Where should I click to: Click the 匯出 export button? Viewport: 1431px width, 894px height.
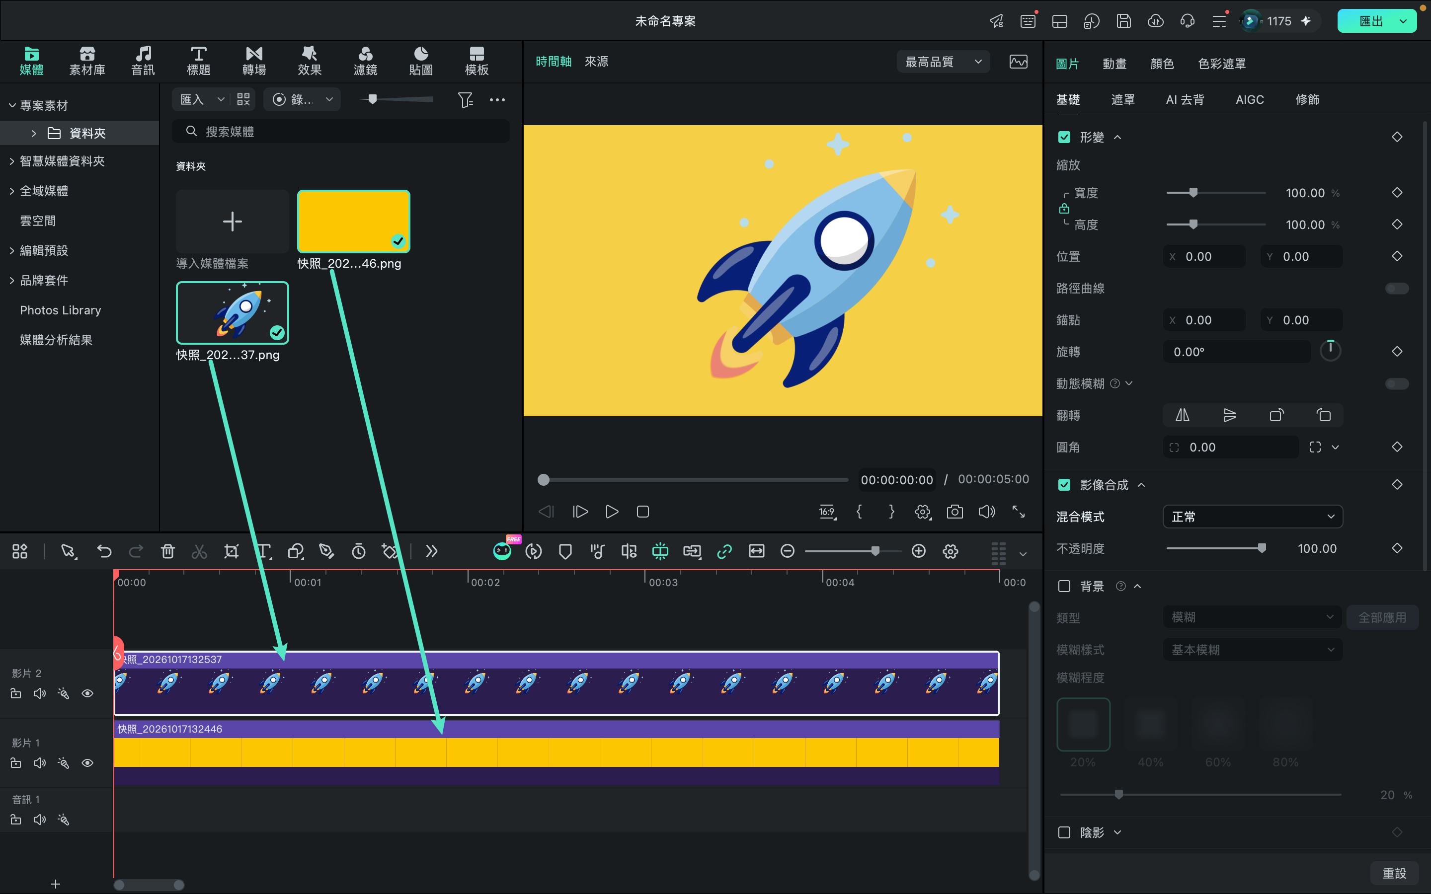click(x=1370, y=21)
